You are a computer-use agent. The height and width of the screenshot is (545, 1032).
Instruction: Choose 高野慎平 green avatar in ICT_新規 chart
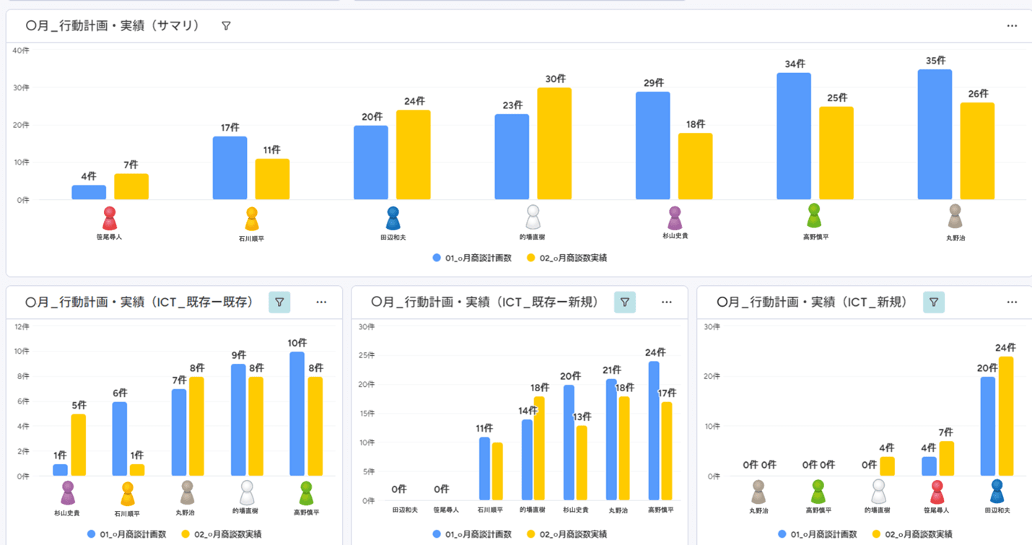click(x=818, y=492)
